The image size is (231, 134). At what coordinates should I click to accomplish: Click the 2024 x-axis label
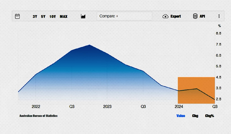pos(179,106)
